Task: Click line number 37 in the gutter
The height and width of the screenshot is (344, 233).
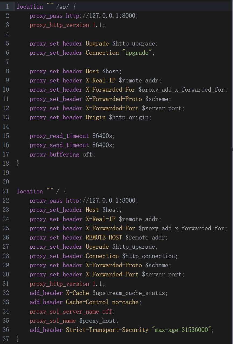Action: point(6,338)
